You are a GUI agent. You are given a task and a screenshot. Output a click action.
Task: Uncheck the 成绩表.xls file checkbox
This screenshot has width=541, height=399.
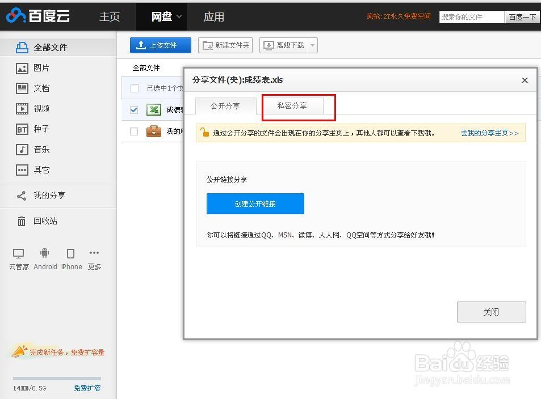click(x=133, y=110)
